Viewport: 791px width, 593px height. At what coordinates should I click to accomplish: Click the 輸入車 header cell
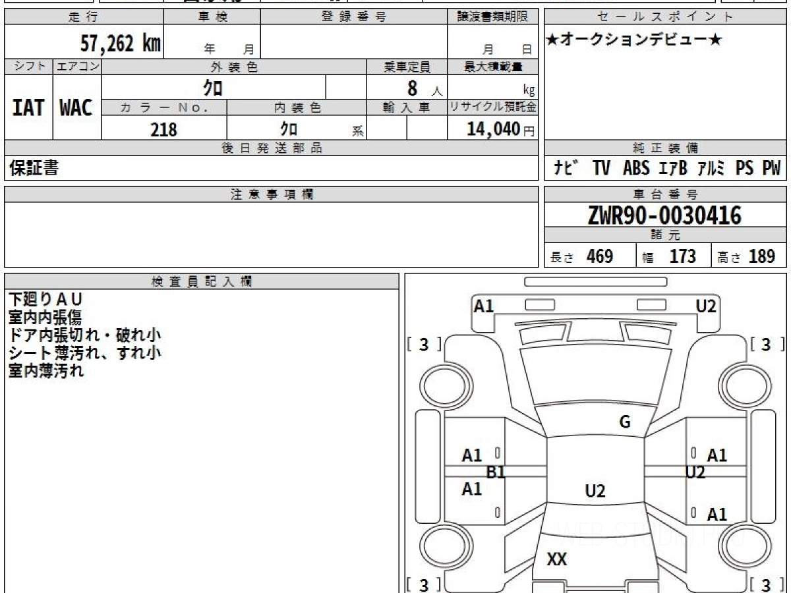click(407, 108)
